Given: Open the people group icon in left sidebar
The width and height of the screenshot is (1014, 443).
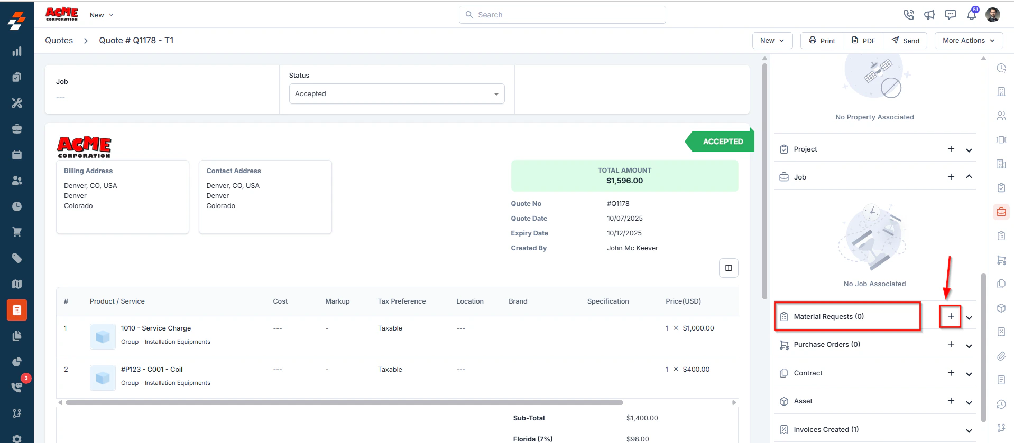Looking at the screenshot, I should [x=17, y=181].
